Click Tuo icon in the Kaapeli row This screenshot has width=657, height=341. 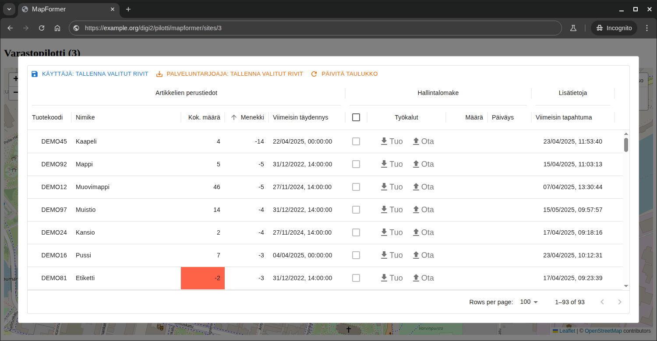(x=384, y=141)
